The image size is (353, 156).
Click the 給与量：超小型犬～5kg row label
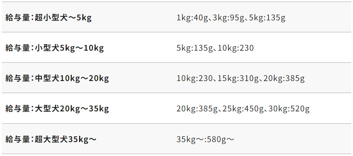point(48,17)
